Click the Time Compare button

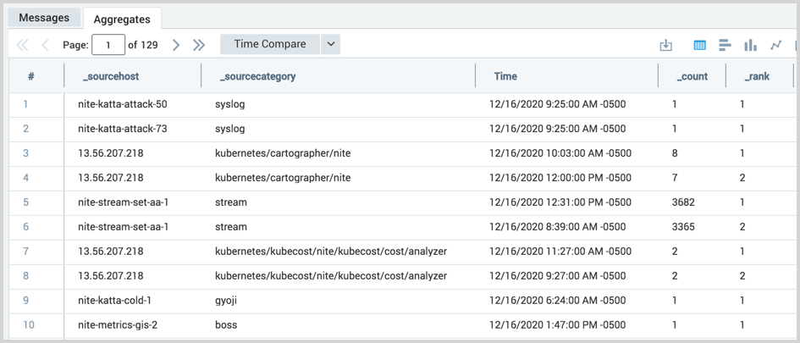pyautogui.click(x=270, y=44)
